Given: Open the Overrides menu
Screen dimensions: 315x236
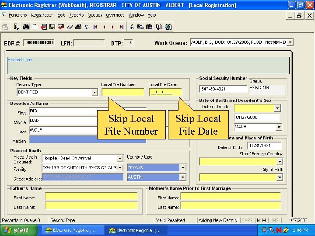Looking at the screenshot, I should click(x=115, y=15).
